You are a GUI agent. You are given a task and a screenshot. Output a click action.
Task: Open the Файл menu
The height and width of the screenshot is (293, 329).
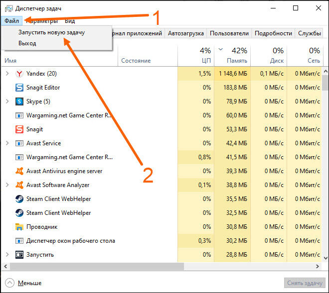(11, 21)
